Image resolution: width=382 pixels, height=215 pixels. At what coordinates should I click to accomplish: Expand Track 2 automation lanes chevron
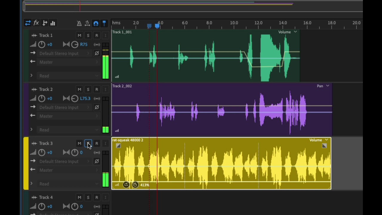point(31,130)
